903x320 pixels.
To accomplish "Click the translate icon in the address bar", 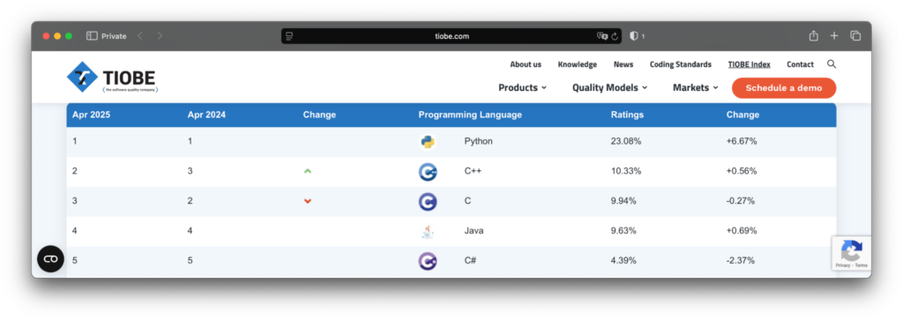I will [x=601, y=36].
